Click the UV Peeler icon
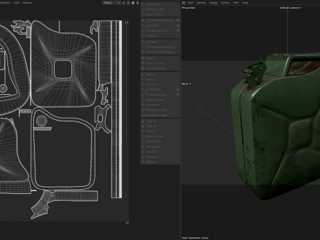This screenshot has height=240, width=320. (x=143, y=42)
